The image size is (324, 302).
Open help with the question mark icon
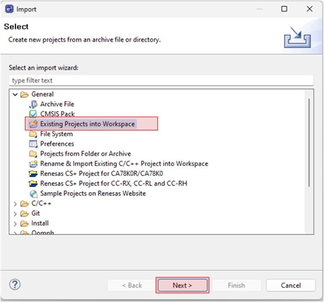[15, 284]
